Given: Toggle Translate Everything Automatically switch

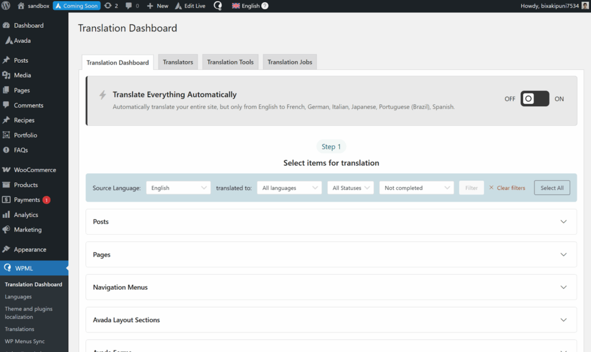Looking at the screenshot, I should coord(534,99).
